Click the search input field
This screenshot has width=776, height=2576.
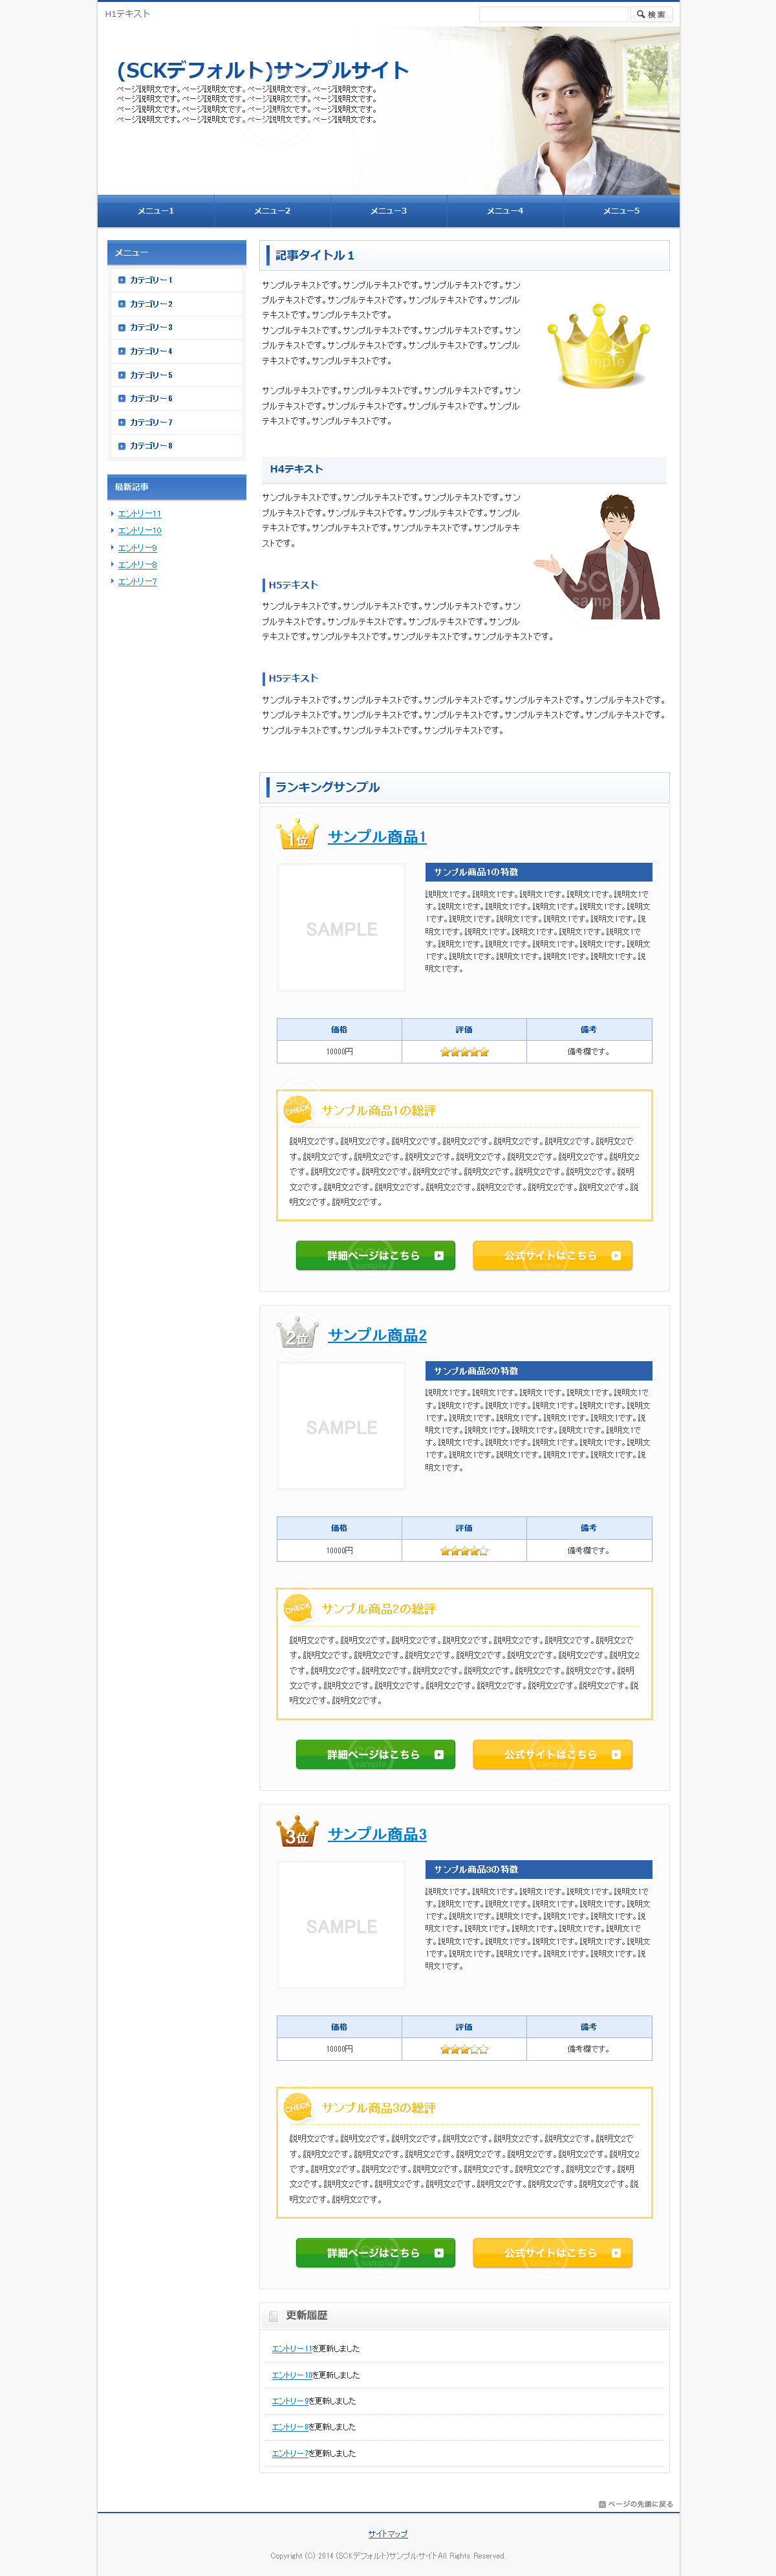554,14
